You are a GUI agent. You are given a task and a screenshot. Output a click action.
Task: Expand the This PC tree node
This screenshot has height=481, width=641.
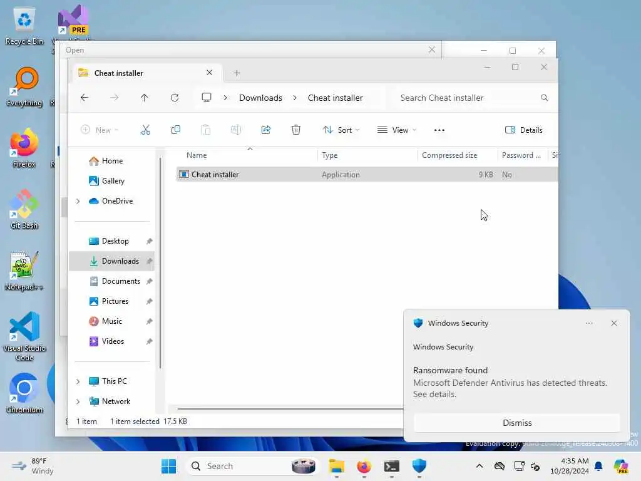(x=78, y=381)
